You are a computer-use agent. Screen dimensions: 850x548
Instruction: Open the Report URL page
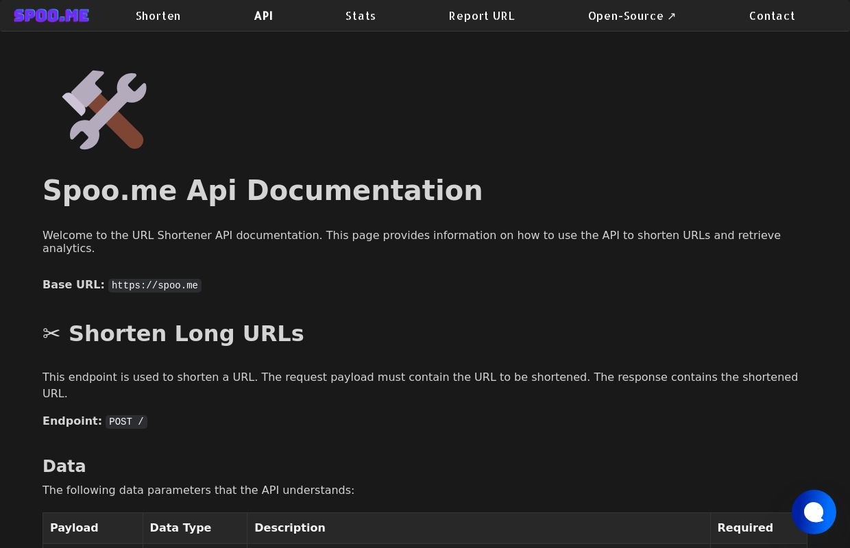(x=482, y=16)
